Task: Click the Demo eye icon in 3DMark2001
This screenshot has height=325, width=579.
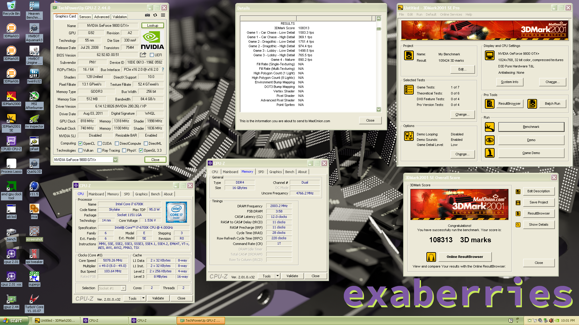Action: (x=489, y=140)
